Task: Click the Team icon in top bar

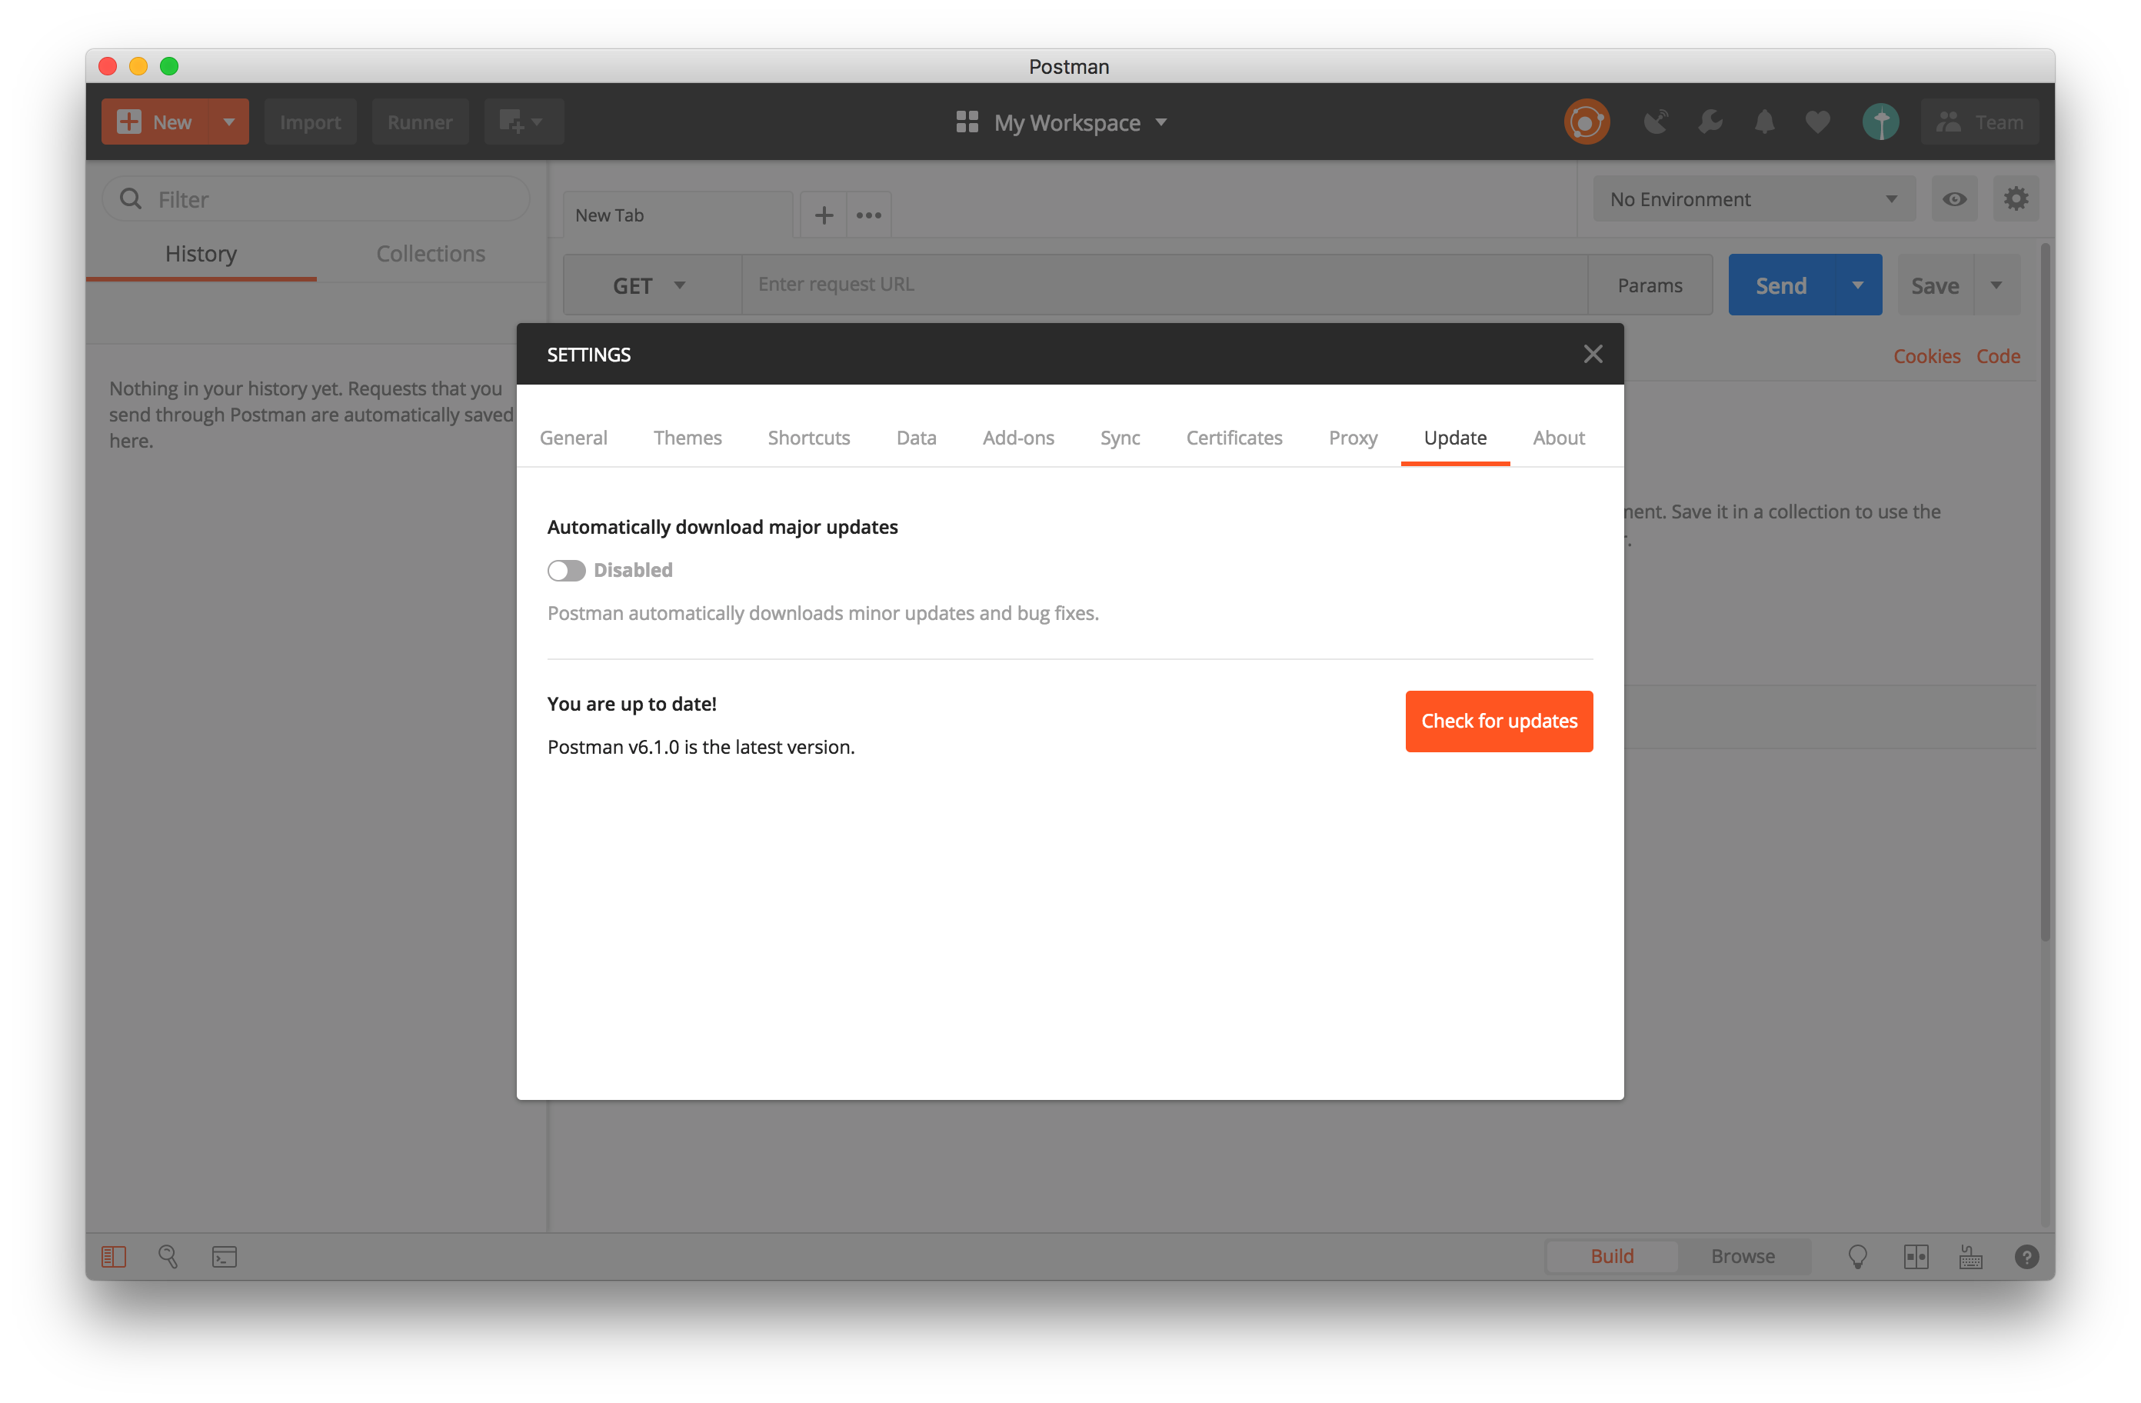Action: point(1980,122)
